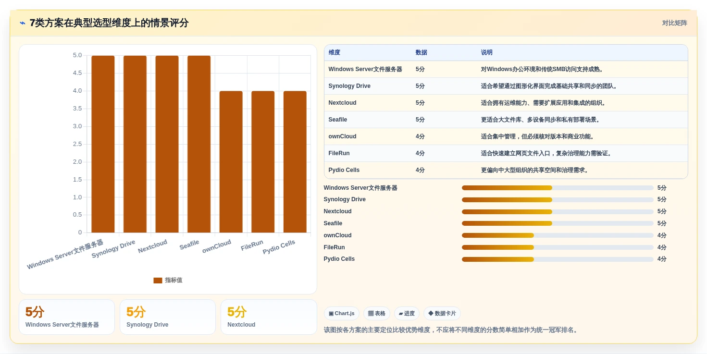The image size is (707, 354).
Task: Click the title 7类方案在典型选型维度上的情景评分
Action: coord(109,23)
